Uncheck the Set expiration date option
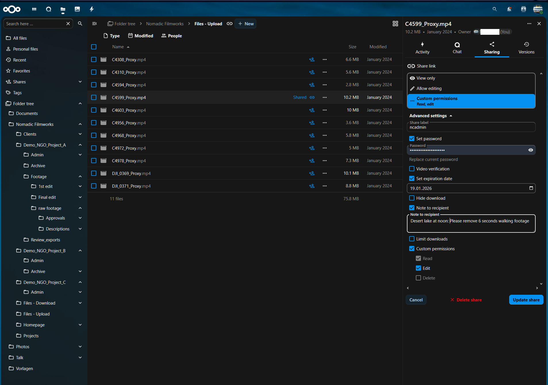Image resolution: width=548 pixels, height=385 pixels. point(412,178)
